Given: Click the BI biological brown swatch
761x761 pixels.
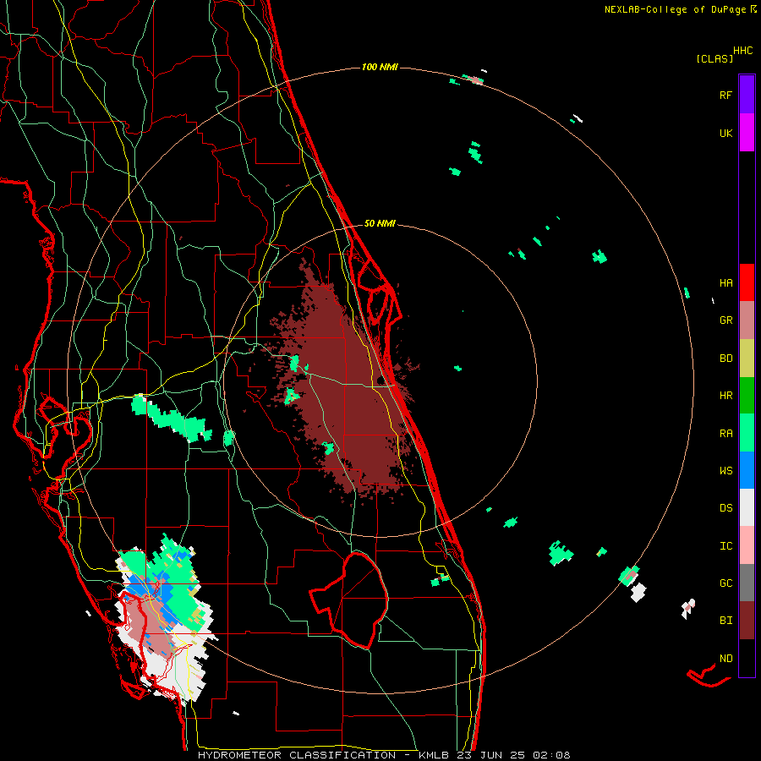Looking at the screenshot, I should (x=747, y=621).
